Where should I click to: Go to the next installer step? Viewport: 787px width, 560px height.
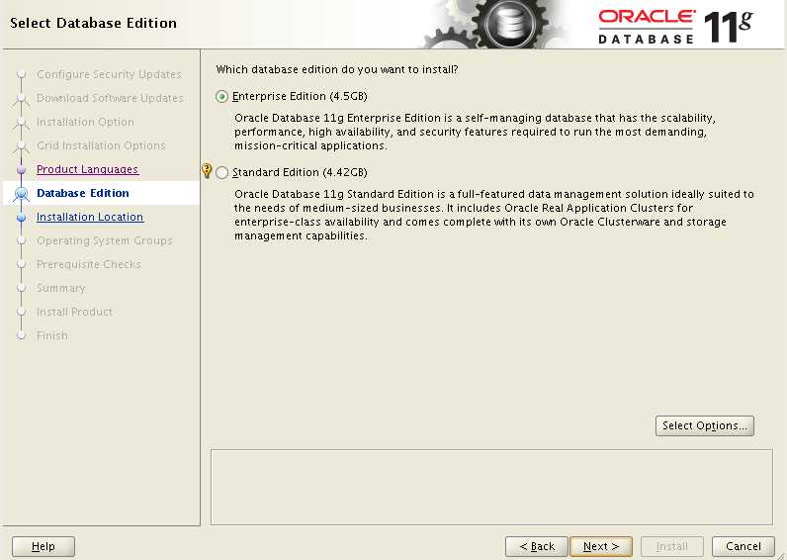(x=601, y=546)
